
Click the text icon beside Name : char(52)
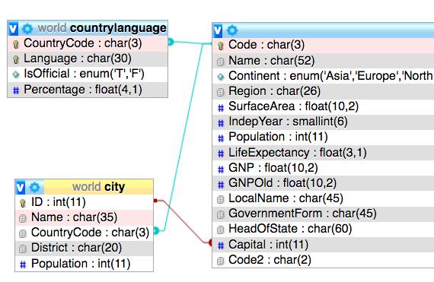pos(221,62)
